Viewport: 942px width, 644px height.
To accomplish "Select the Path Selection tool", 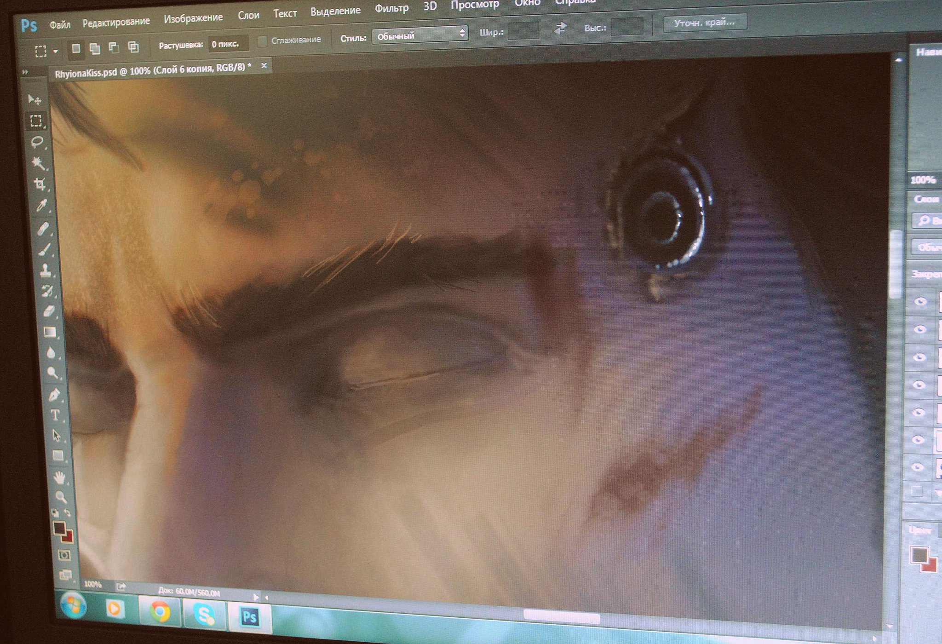I will click(x=57, y=435).
